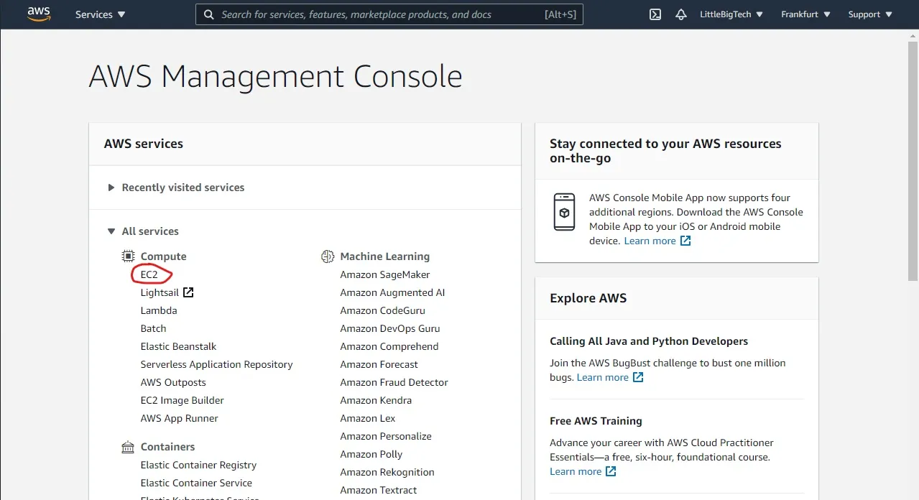The image size is (919, 500).
Task: Click the AWS Management Console title
Action: click(275, 77)
